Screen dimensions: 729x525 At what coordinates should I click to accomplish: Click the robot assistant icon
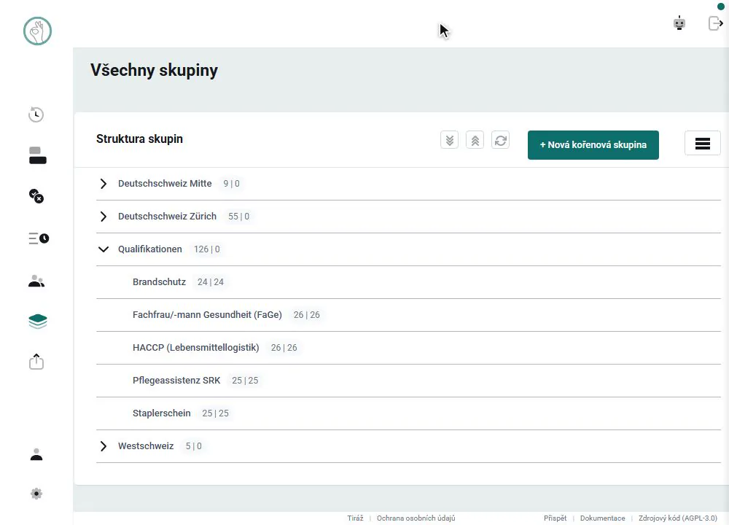pos(679,23)
